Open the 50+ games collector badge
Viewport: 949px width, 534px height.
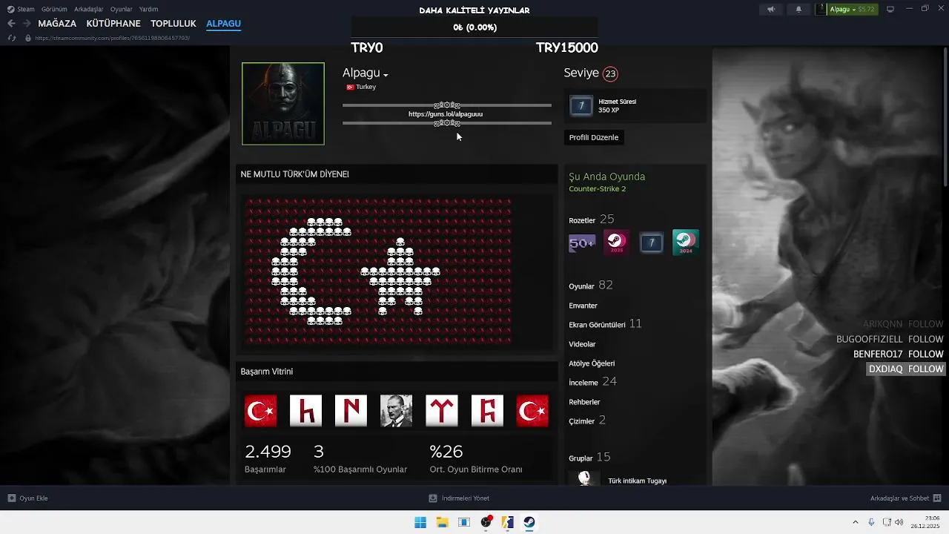point(582,243)
